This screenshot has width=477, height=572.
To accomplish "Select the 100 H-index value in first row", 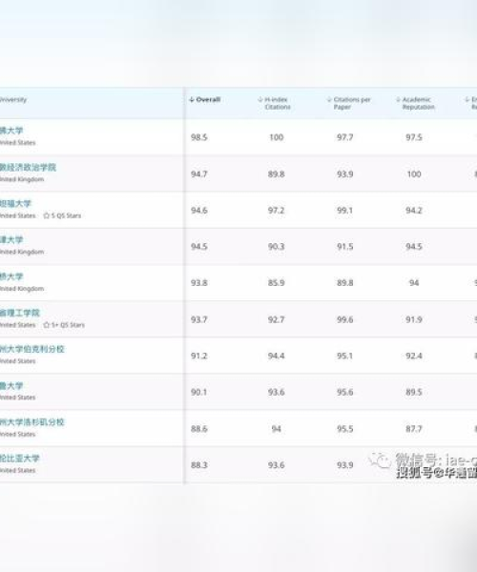I will click(277, 137).
